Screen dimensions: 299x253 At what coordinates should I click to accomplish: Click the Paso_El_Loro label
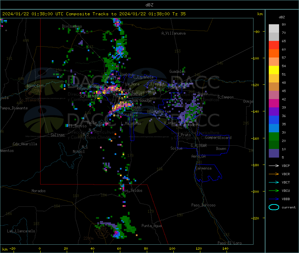pyautogui.click(x=230, y=243)
